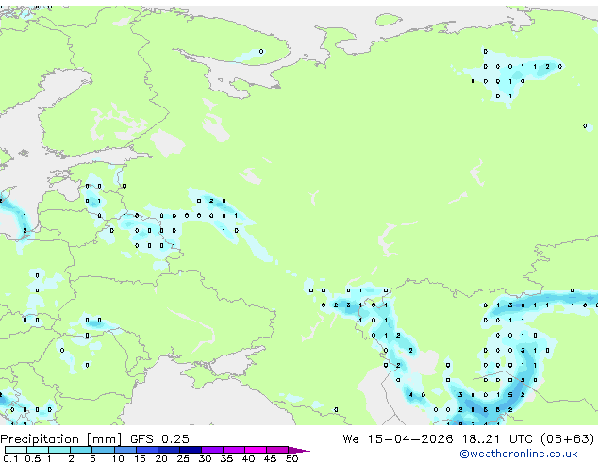598x462 pixels.
Task: Pick the palest 0.1–0.5 mm legend swatch
Action: click(16, 450)
